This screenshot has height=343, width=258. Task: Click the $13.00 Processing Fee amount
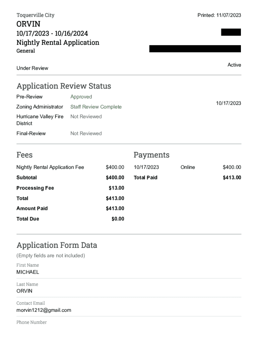point(116,188)
